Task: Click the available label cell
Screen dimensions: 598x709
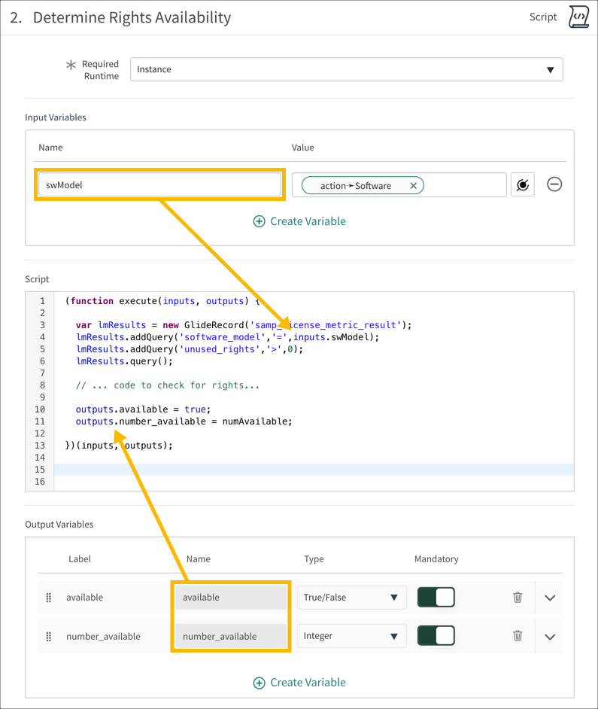Action: 84,598
